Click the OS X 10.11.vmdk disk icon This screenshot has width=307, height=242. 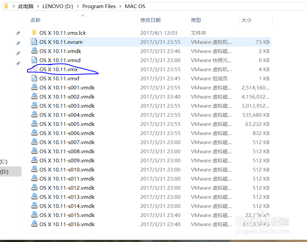[x=34, y=51]
